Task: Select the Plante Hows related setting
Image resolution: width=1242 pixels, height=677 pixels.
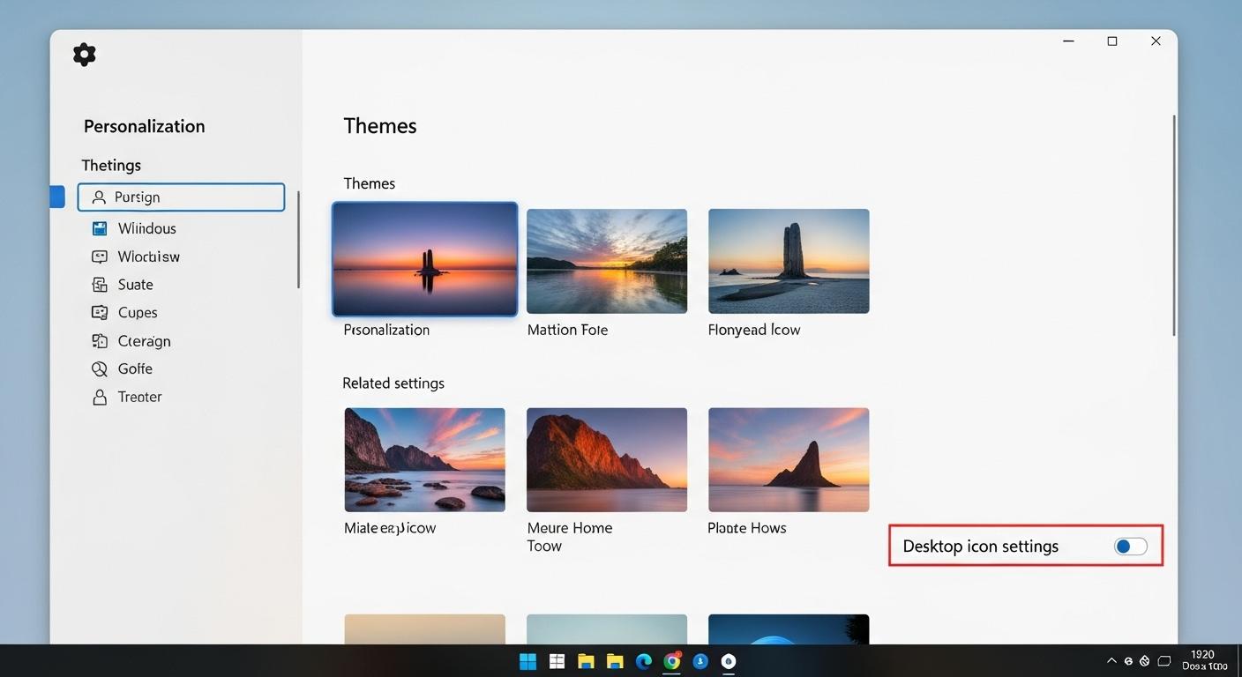Action: tap(788, 458)
